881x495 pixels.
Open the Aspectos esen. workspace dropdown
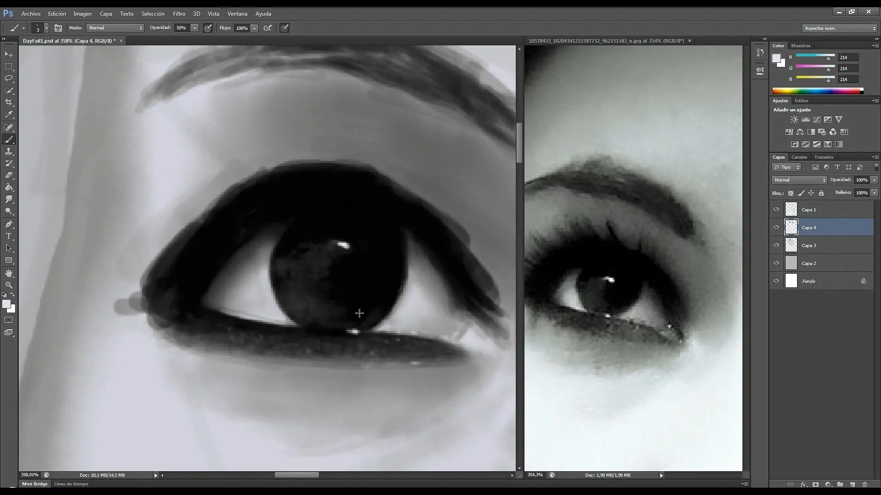point(840,28)
